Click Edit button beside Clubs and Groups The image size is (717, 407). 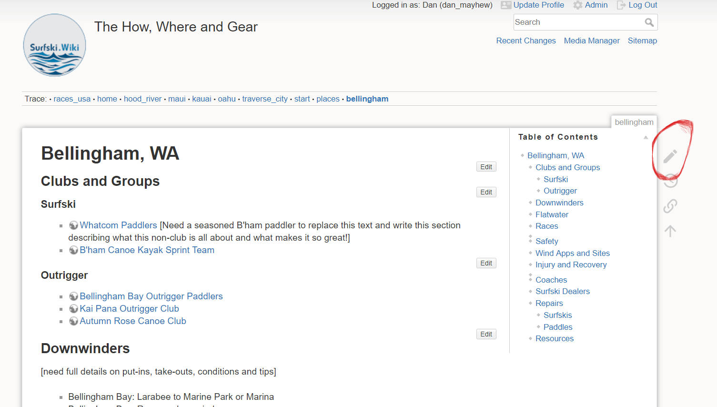pyautogui.click(x=486, y=192)
